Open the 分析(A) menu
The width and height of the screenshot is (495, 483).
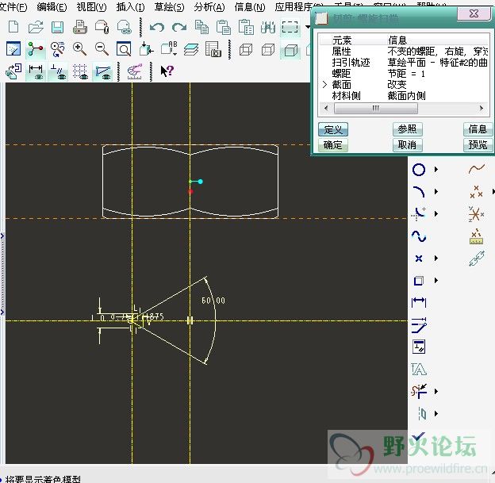coord(209,6)
